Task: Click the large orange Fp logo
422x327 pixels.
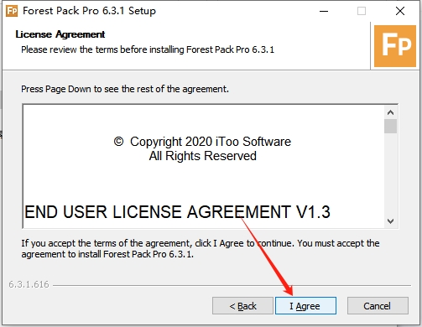Action: click(395, 46)
